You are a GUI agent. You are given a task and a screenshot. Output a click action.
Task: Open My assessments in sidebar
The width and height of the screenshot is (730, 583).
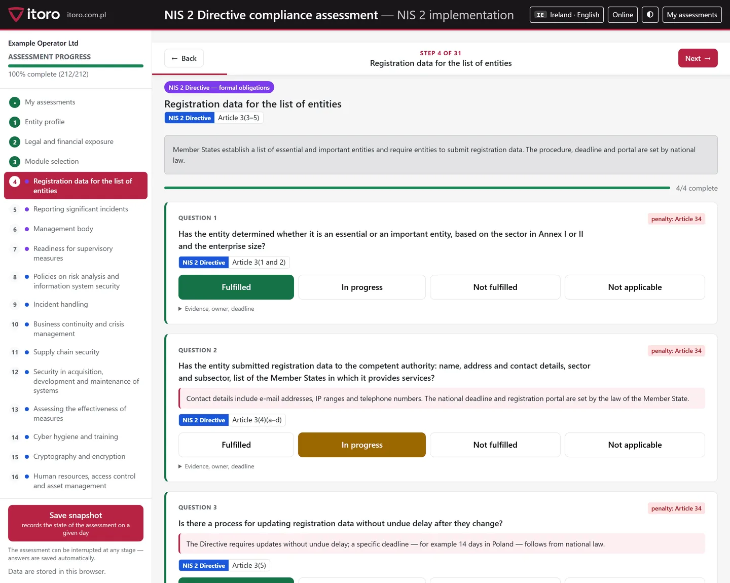[x=76, y=102]
